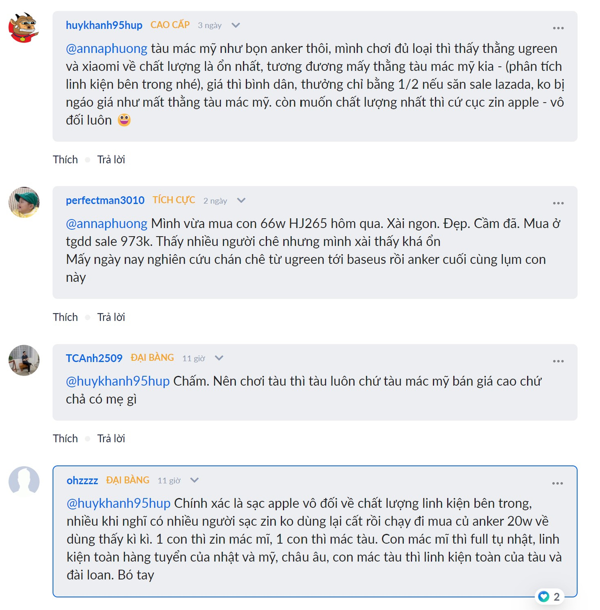The image size is (600, 610).
Task: Open more options for ohzzzz's comment
Action: (x=557, y=484)
